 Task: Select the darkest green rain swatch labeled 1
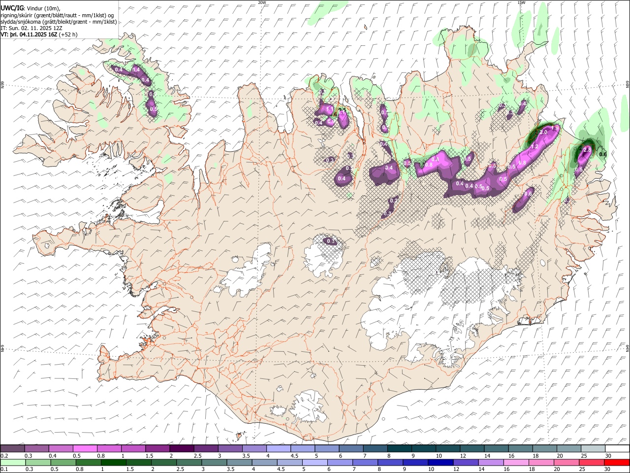pos(113,462)
